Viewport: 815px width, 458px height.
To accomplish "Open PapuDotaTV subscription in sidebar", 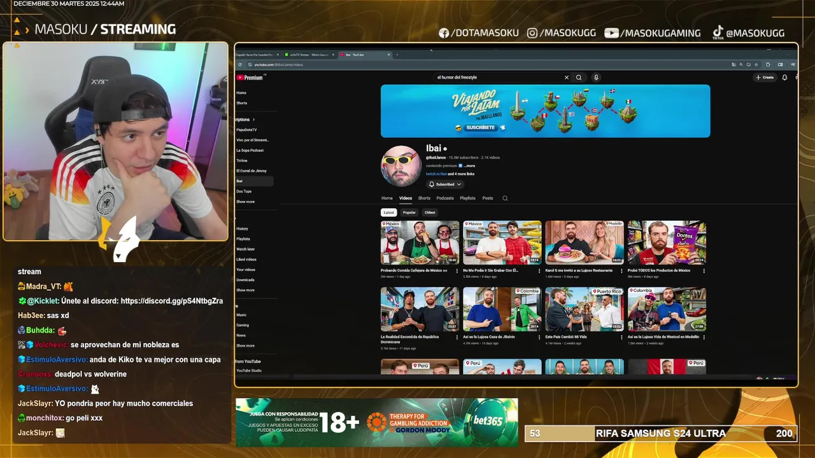I will 247,130.
